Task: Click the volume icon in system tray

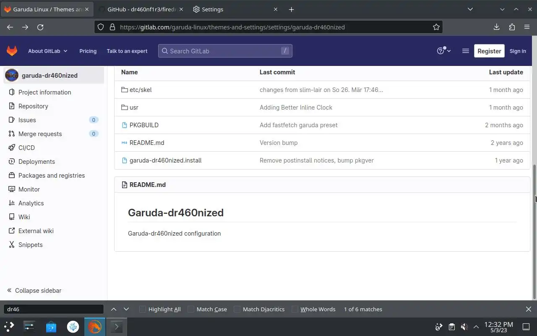Action: coord(464,327)
